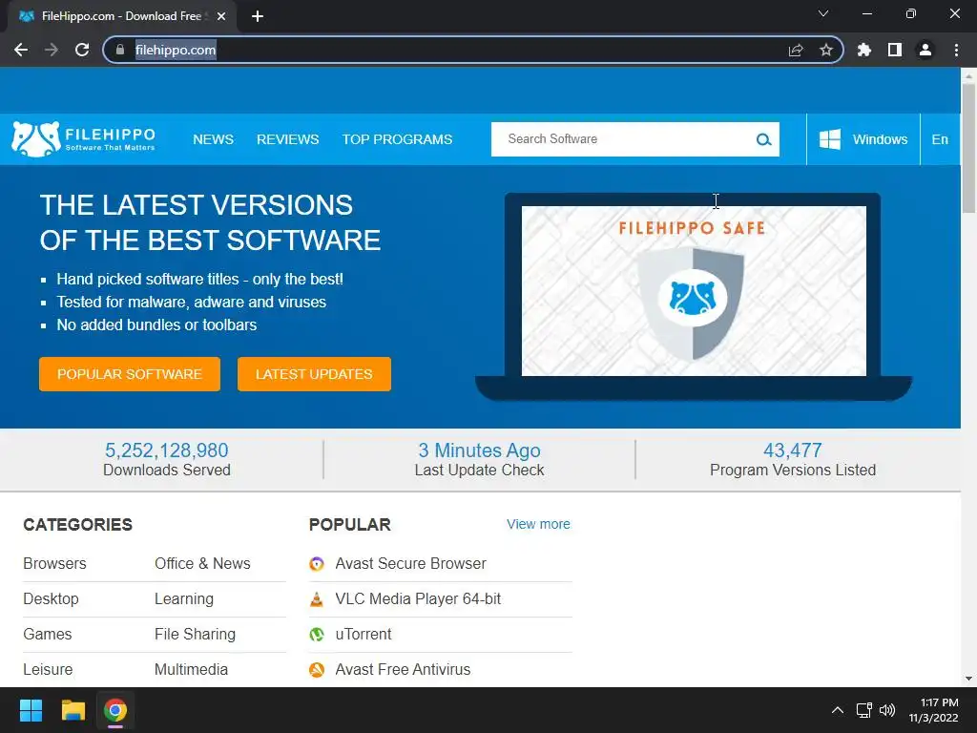
Task: Open the Games category
Action: tap(48, 634)
